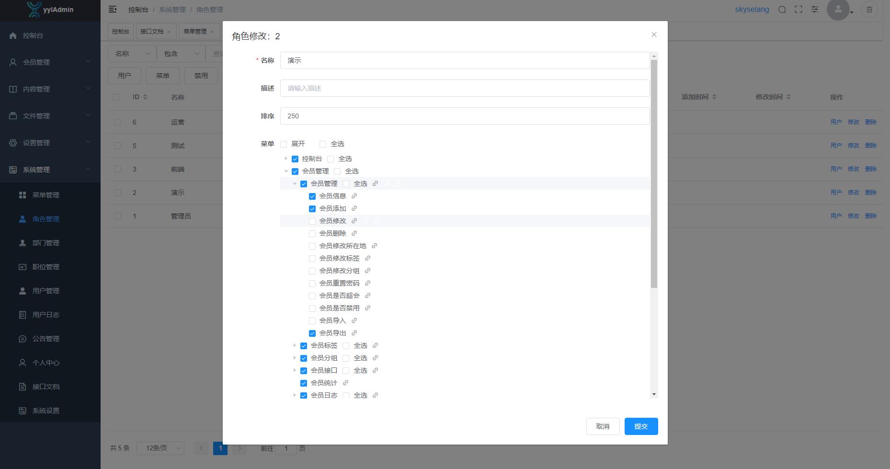This screenshot has height=469, width=890.
Task: Uncheck the 会员添加 checkbox
Action: 312,209
